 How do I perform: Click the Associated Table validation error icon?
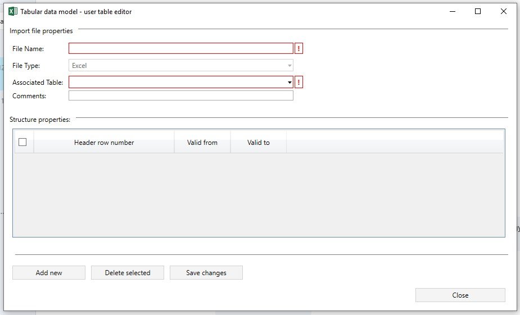(299, 83)
